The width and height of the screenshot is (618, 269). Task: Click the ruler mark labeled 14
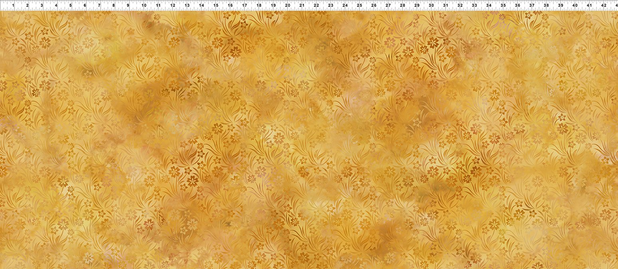201,6
